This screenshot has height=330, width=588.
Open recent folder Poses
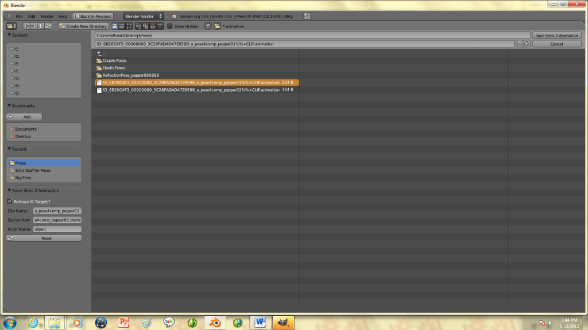(x=44, y=163)
